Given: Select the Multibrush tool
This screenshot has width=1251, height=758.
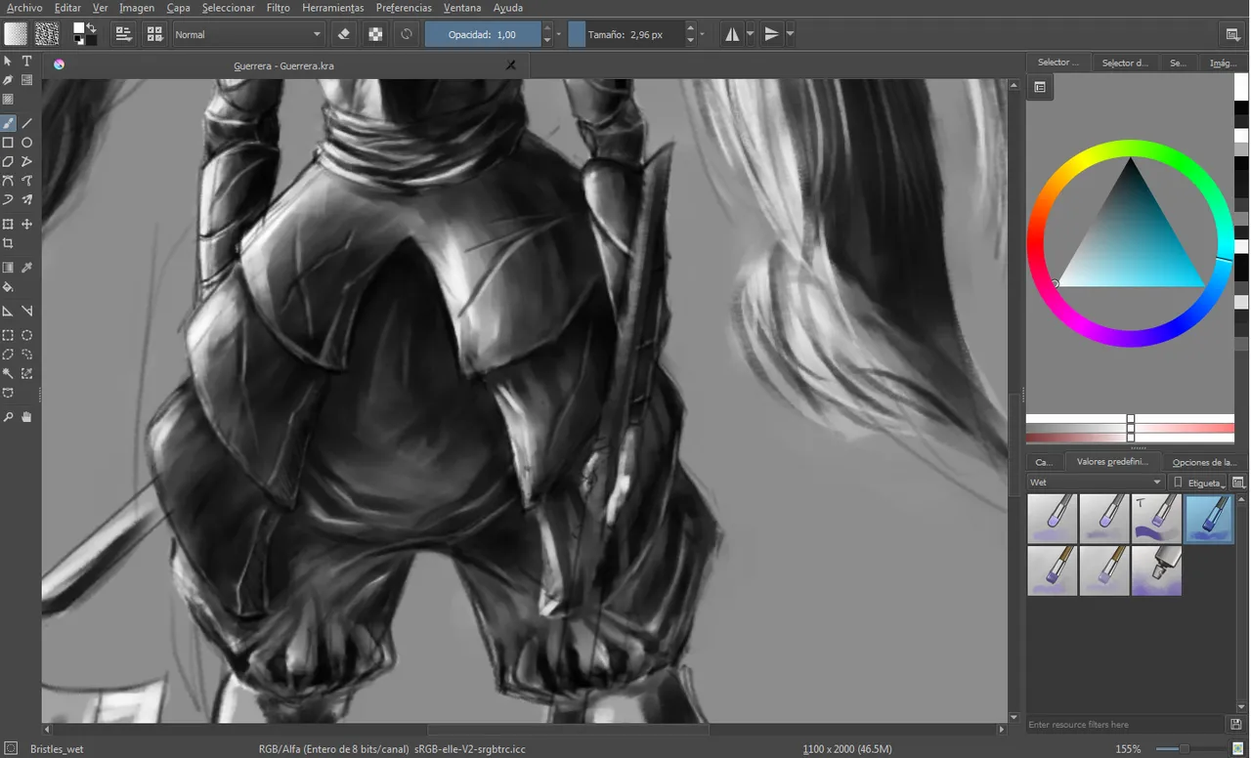Looking at the screenshot, I should click(26, 199).
